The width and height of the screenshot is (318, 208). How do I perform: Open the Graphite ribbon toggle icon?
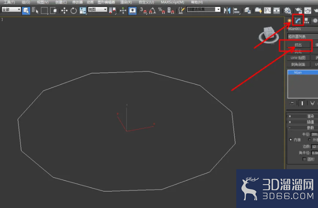tap(258, 10)
